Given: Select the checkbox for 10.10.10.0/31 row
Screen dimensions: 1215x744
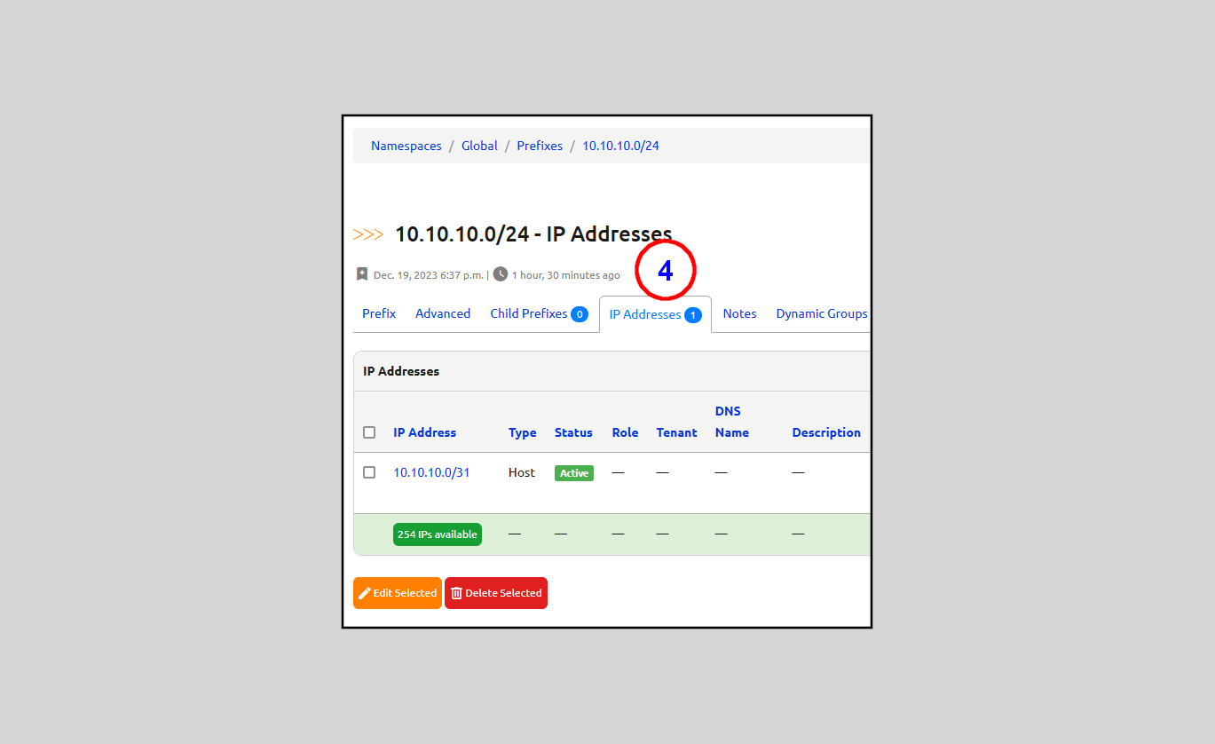Looking at the screenshot, I should pyautogui.click(x=369, y=472).
